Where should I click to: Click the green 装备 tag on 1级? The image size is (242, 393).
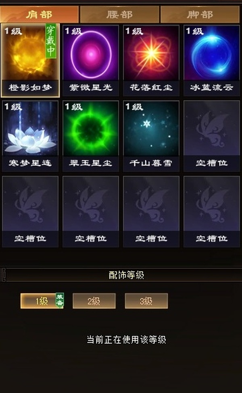(x=60, y=299)
